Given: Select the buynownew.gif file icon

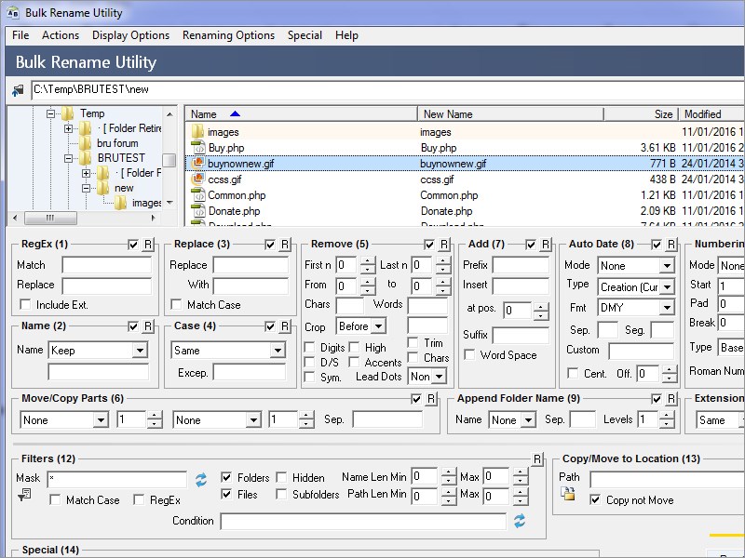Looking at the screenshot, I should click(197, 164).
